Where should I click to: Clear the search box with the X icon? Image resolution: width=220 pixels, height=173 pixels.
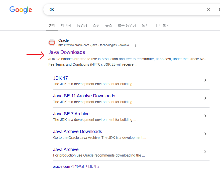click(209, 9)
